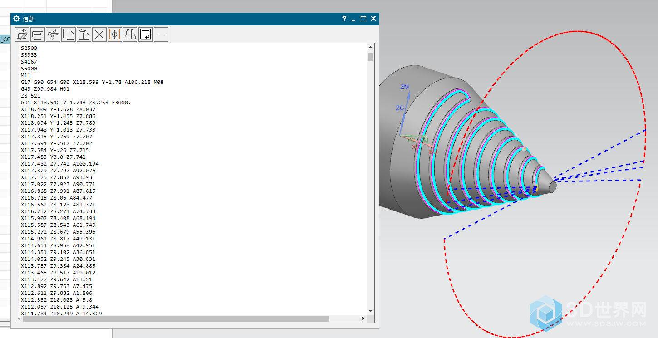Click the horizontal scrollbar thumb
658x338 pixels.
(x=176, y=318)
